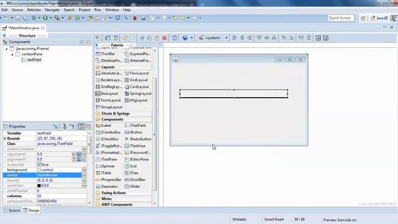
Task: Select the JTextField palette component
Action: tap(136, 126)
